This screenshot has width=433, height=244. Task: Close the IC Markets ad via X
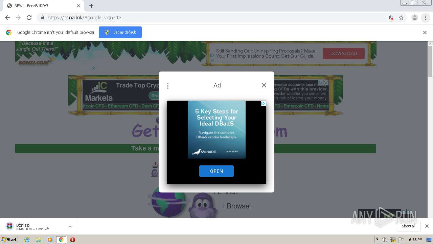pos(326,83)
